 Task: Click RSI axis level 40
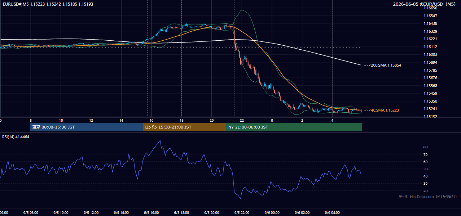(425, 176)
